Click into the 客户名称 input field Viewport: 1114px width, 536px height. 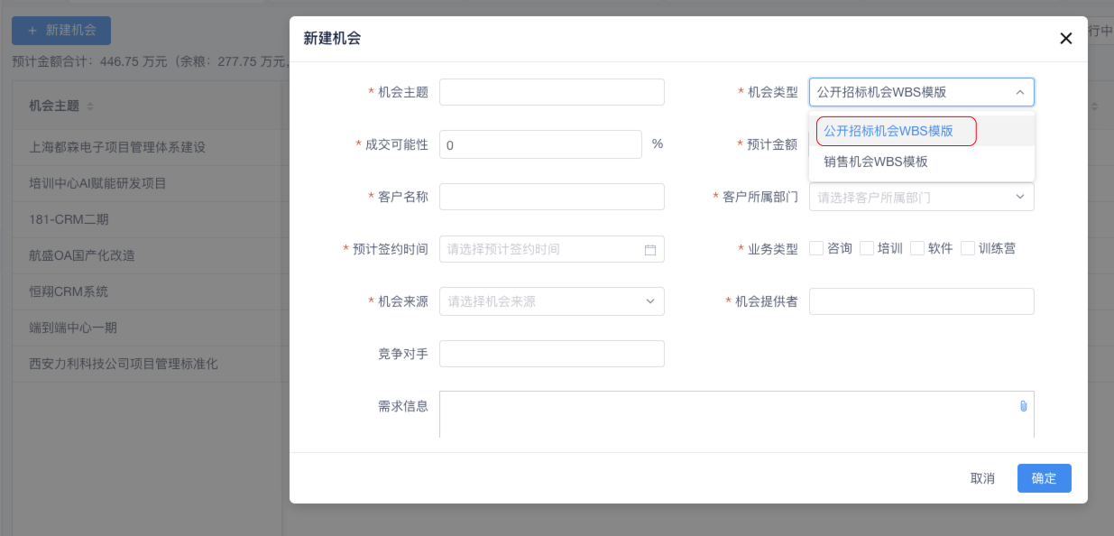(x=551, y=197)
